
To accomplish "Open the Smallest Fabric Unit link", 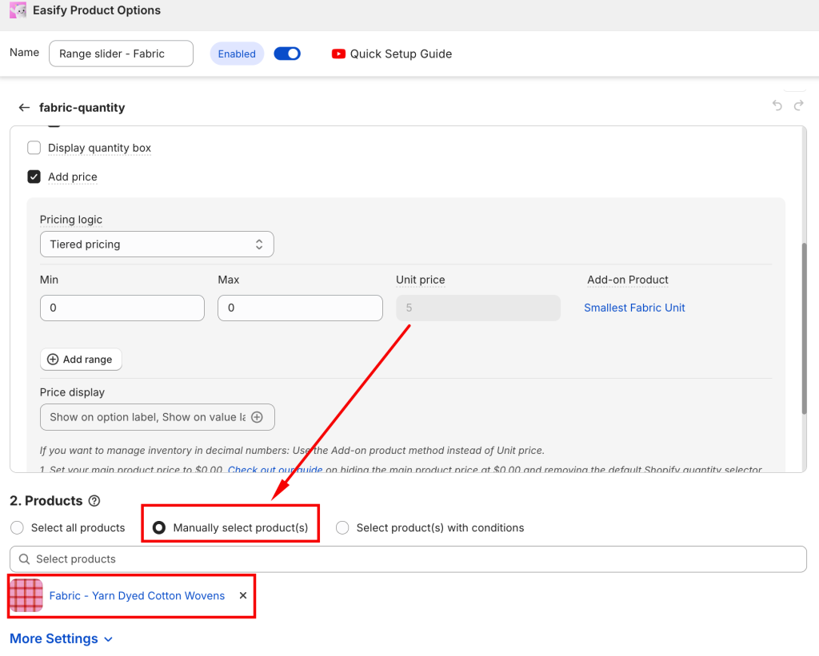I will tap(634, 308).
